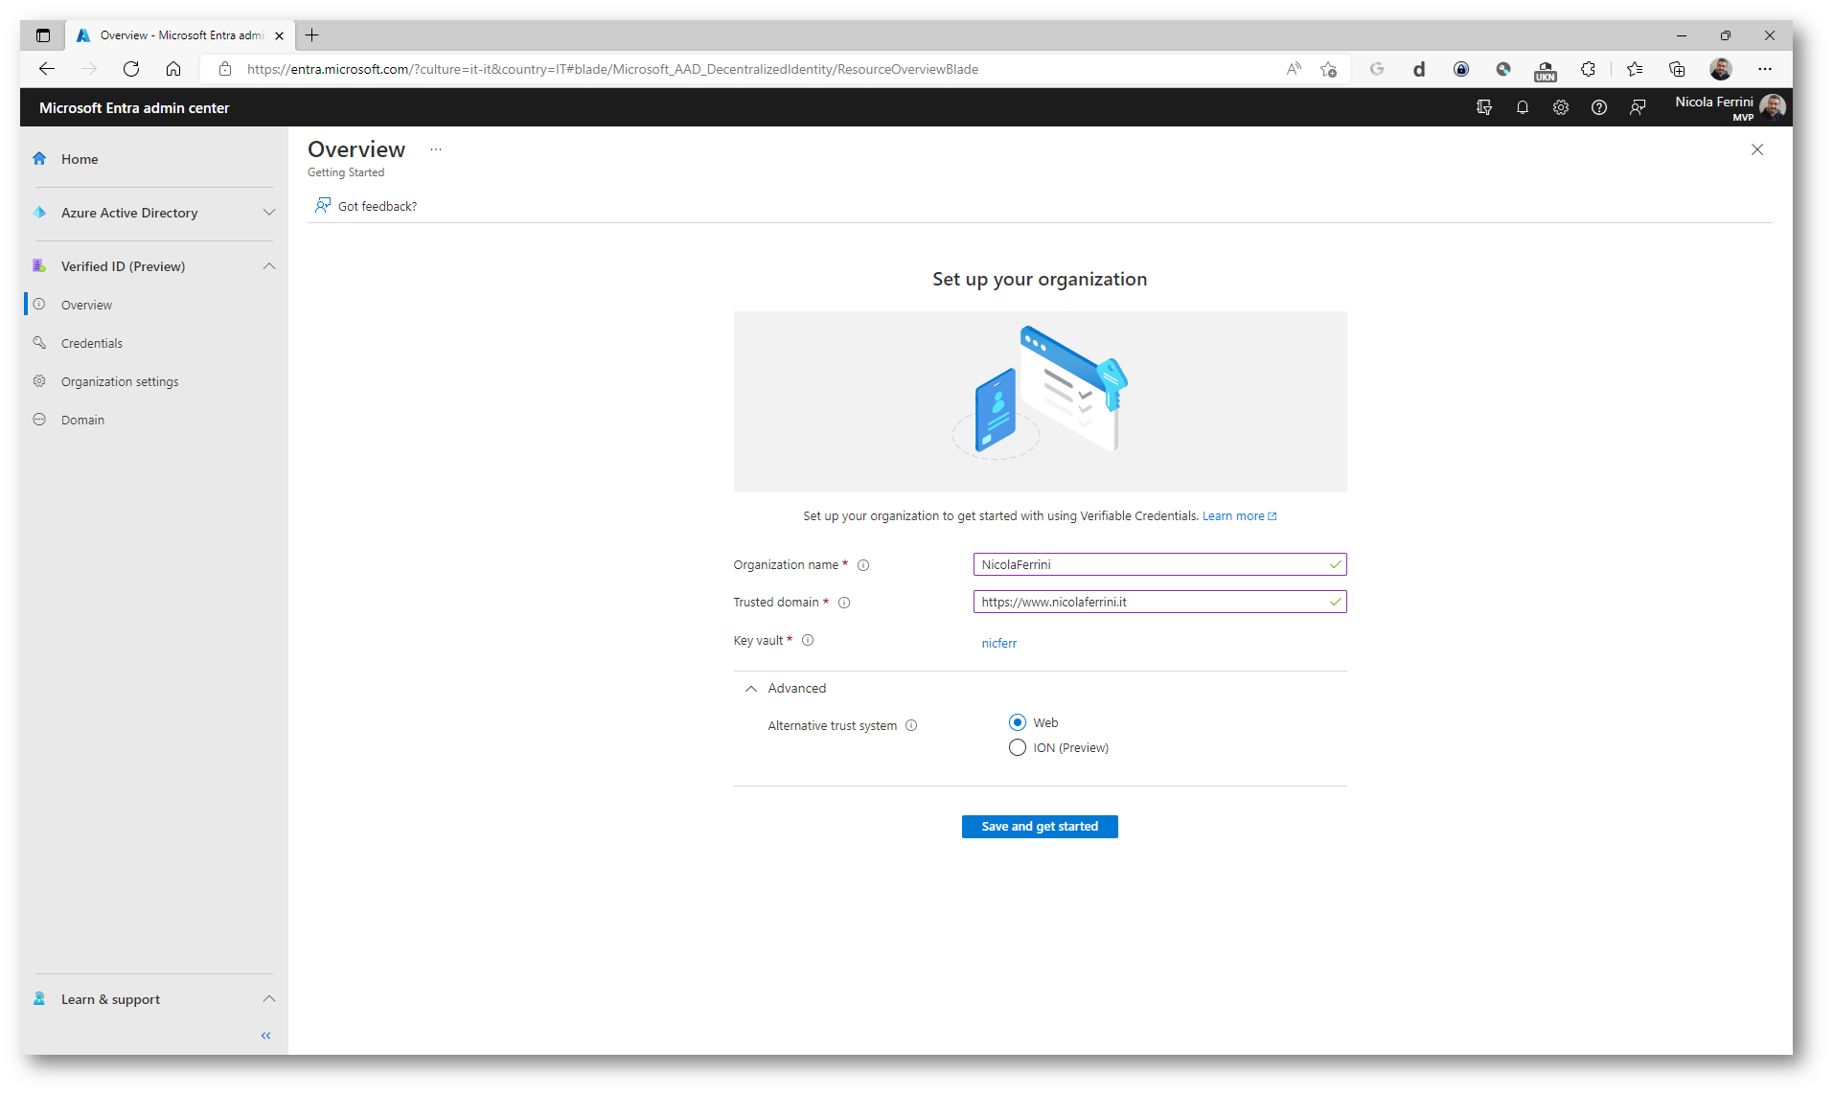Open portal settings gear icon
1833x1095 pixels.
click(x=1561, y=107)
